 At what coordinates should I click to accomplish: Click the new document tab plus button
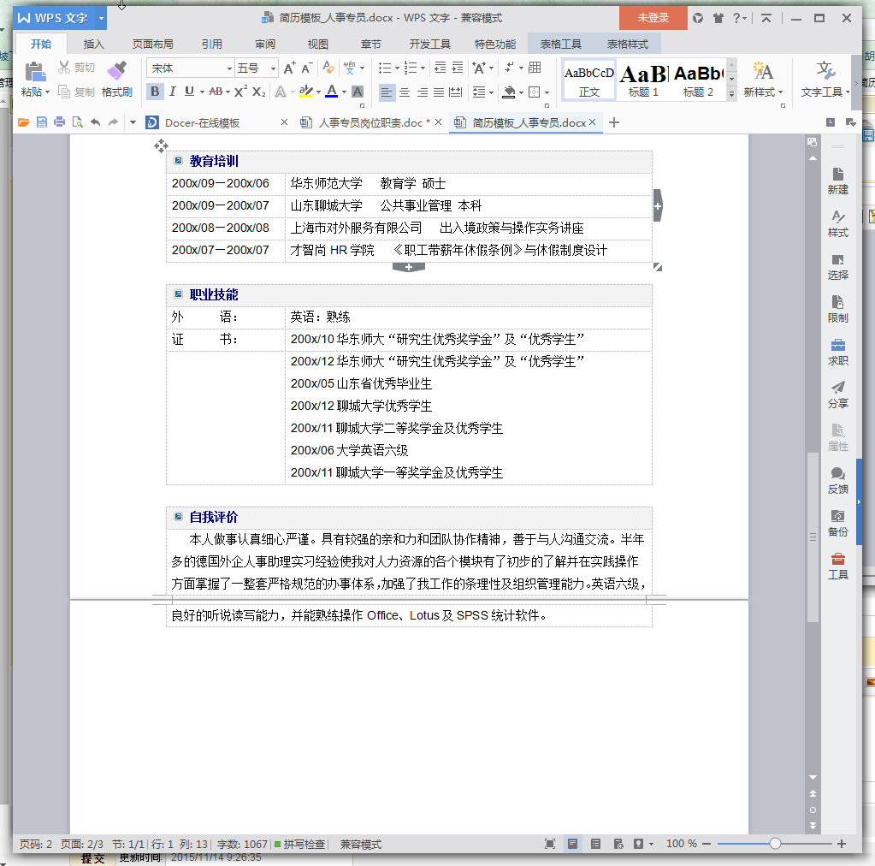coord(614,122)
